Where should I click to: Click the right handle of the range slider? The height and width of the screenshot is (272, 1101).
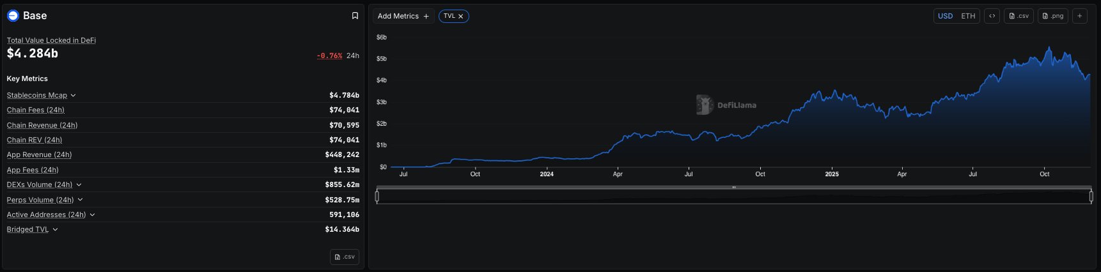pyautogui.click(x=1091, y=197)
